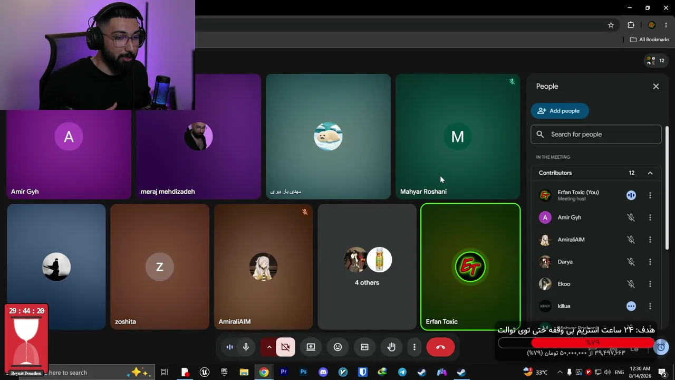
Task: Select the Mahyar Roshani video tile
Action: pos(458,137)
